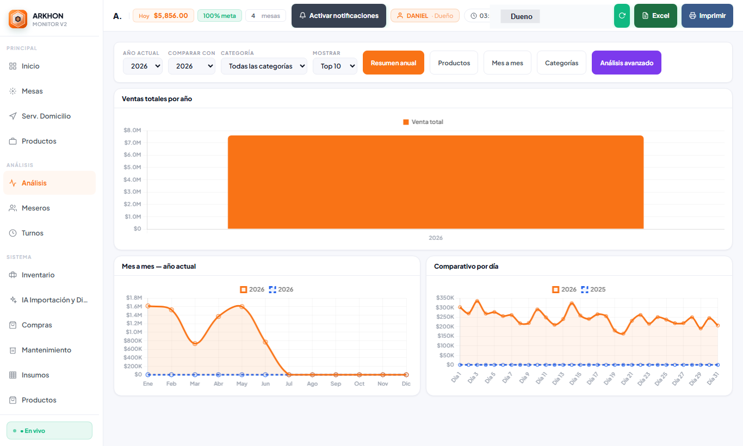Toggle 2025 series in Comparativo por día legend

point(593,289)
